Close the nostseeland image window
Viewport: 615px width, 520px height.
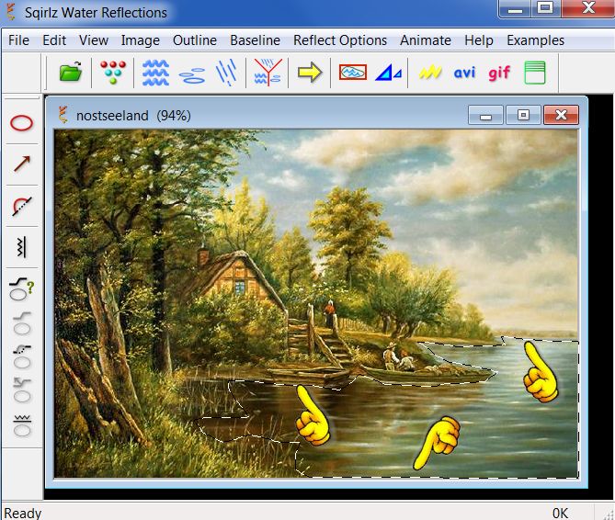pos(561,115)
